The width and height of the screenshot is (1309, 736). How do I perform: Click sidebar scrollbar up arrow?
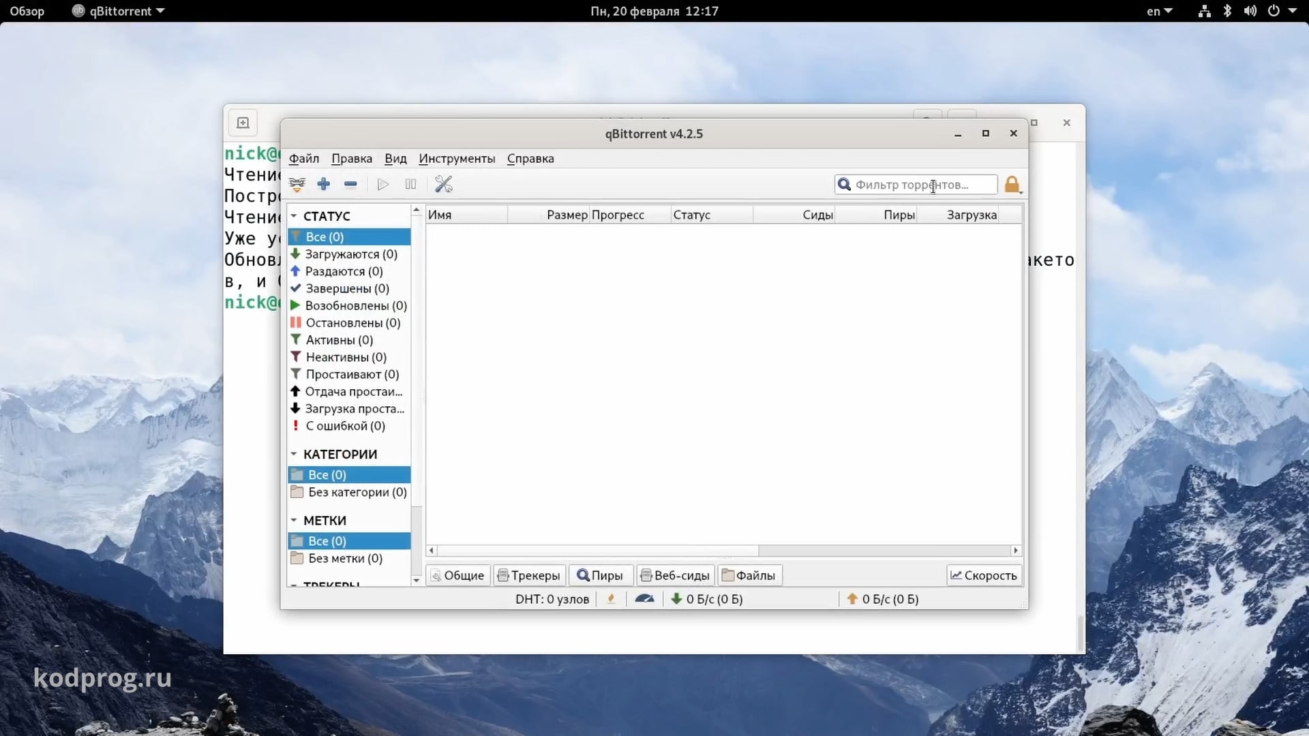(x=417, y=211)
